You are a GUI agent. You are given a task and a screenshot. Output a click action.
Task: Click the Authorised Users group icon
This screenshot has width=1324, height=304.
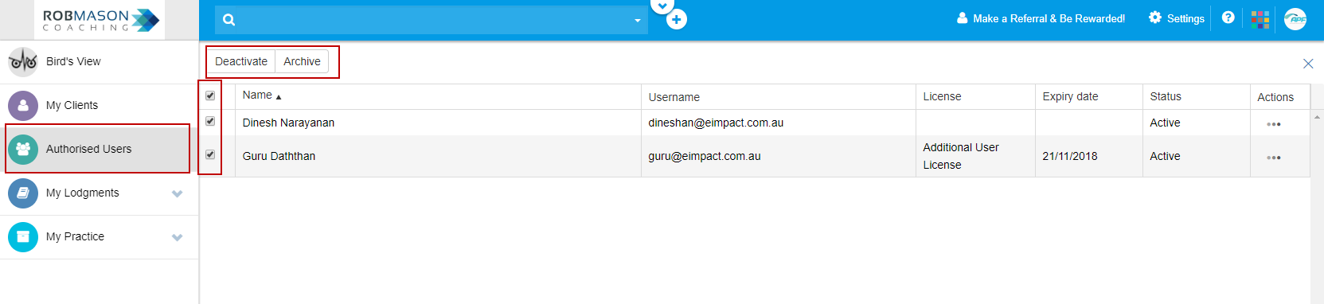point(23,150)
